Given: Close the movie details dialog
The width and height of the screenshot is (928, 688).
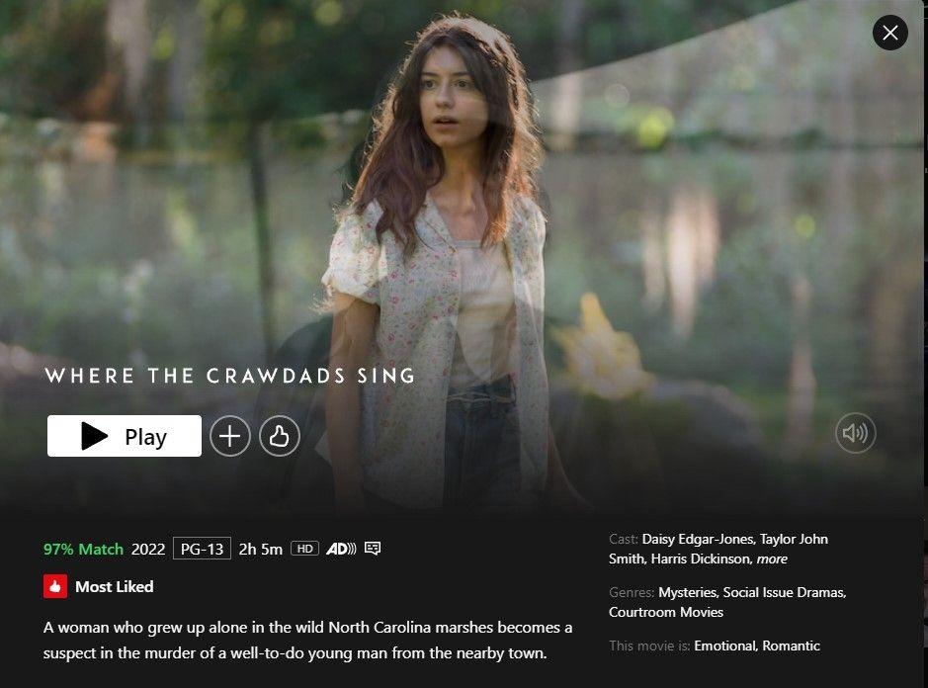Looking at the screenshot, I should point(890,33).
